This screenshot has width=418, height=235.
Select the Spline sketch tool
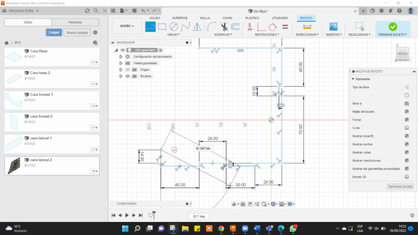185,27
